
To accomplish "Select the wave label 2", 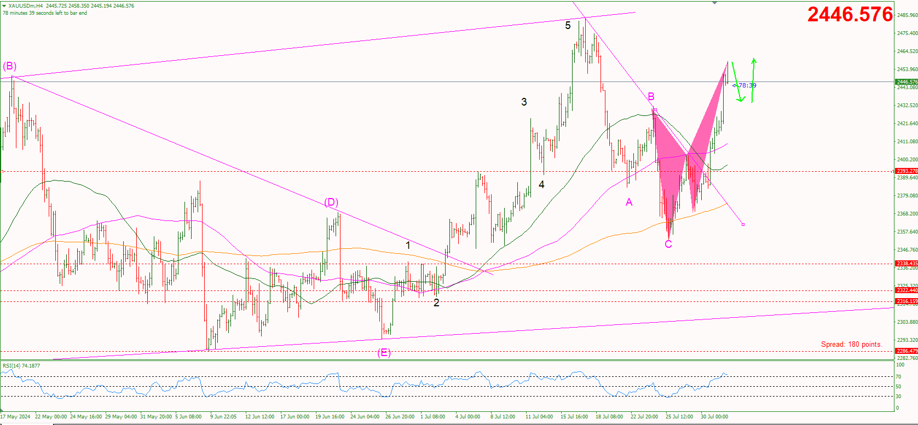I will point(436,302).
